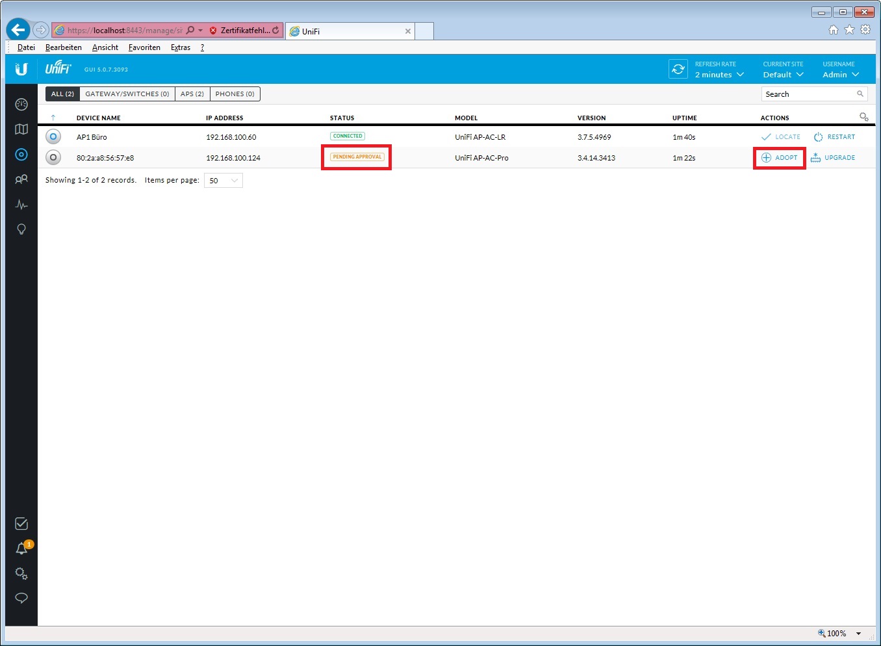
Task: Sort by DEVICE NAME column header
Action: 99,118
